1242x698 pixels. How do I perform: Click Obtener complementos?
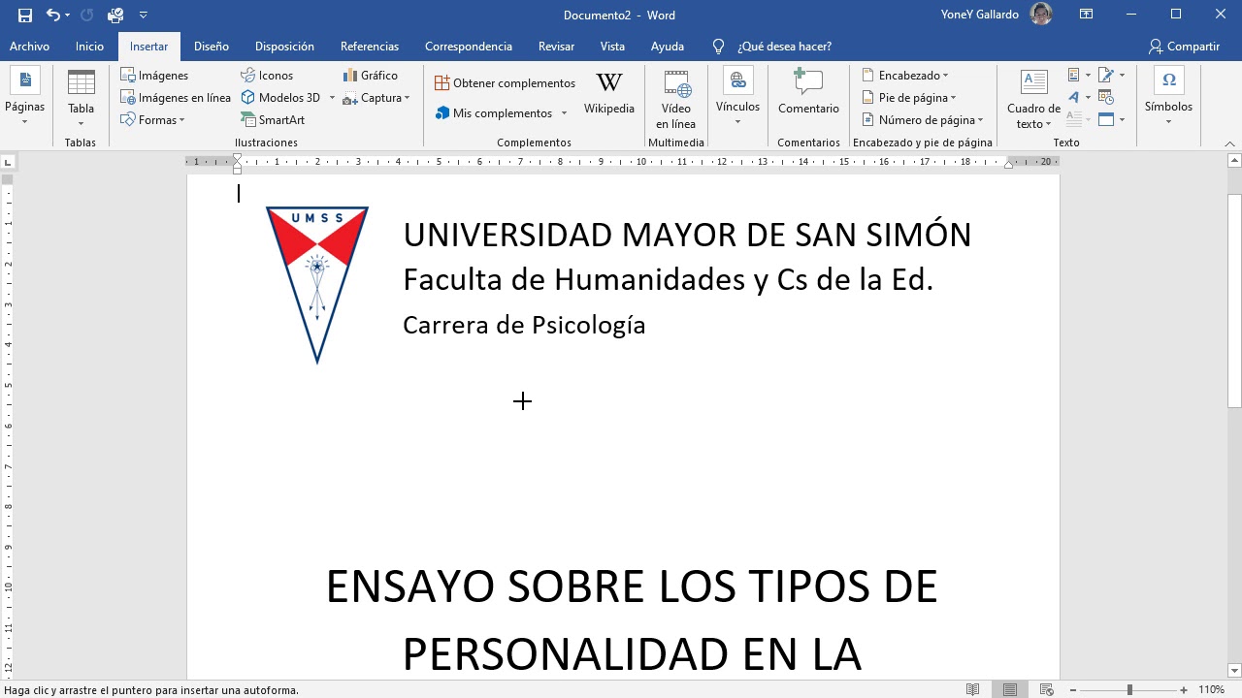(505, 83)
